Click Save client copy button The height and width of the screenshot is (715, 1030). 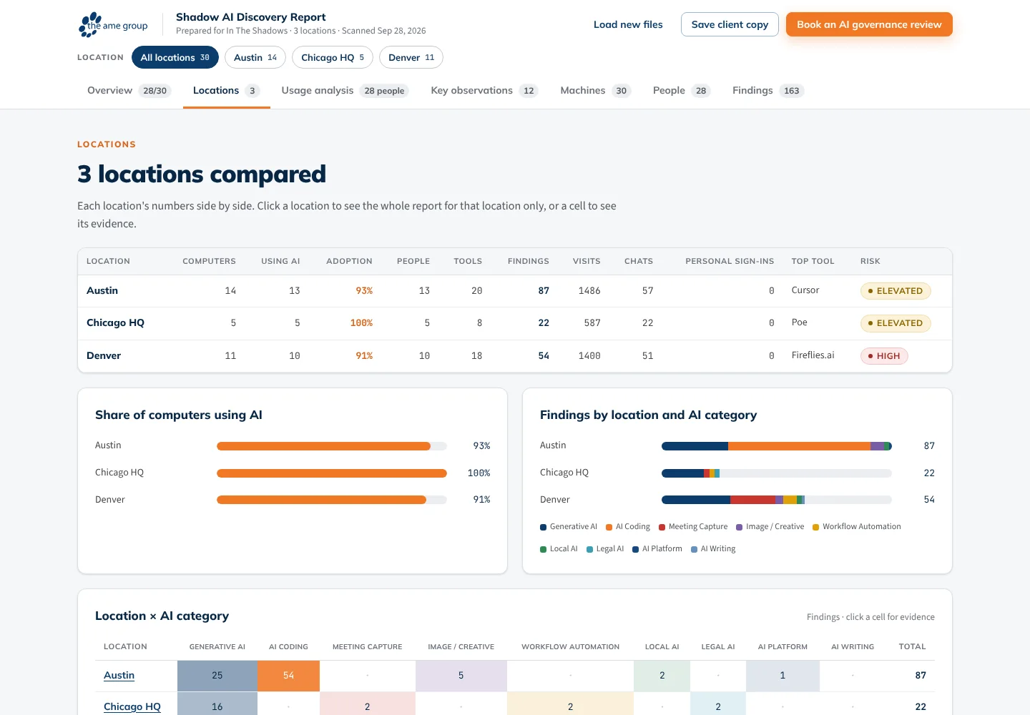coord(730,24)
